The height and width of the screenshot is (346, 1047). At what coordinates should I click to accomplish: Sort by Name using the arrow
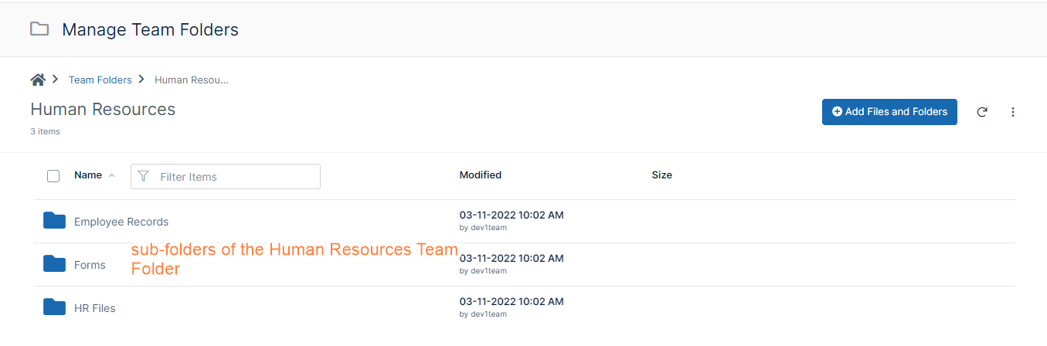[111, 175]
